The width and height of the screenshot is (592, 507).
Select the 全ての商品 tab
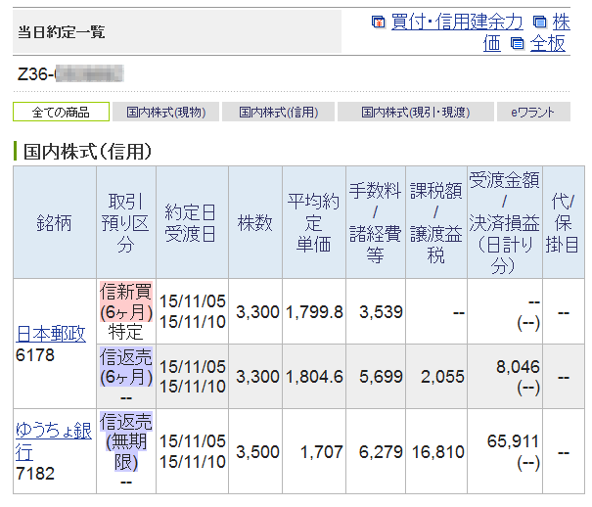[x=62, y=112]
